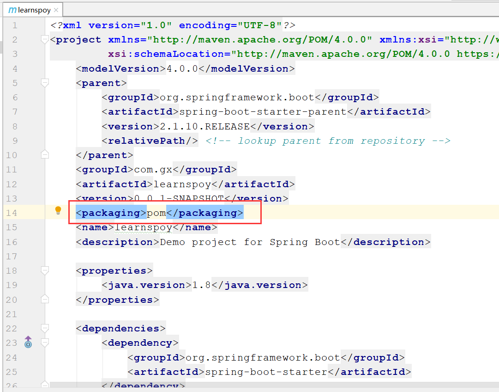Click line number 1 in gutter
Image resolution: width=499 pixels, height=392 pixels.
click(15, 25)
